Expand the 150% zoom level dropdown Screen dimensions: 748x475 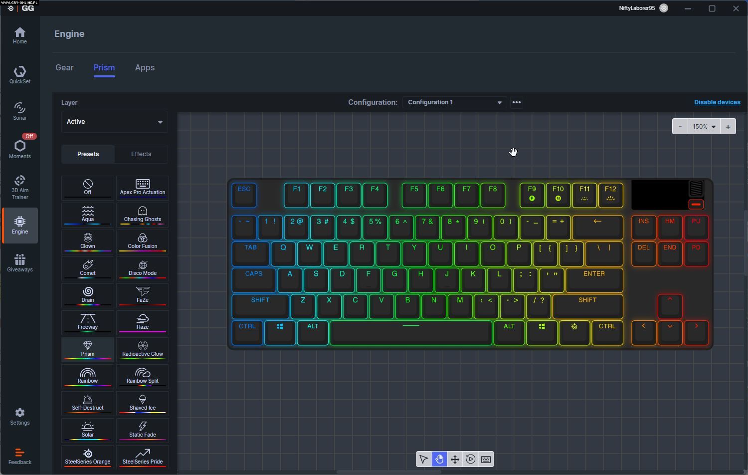pos(703,127)
